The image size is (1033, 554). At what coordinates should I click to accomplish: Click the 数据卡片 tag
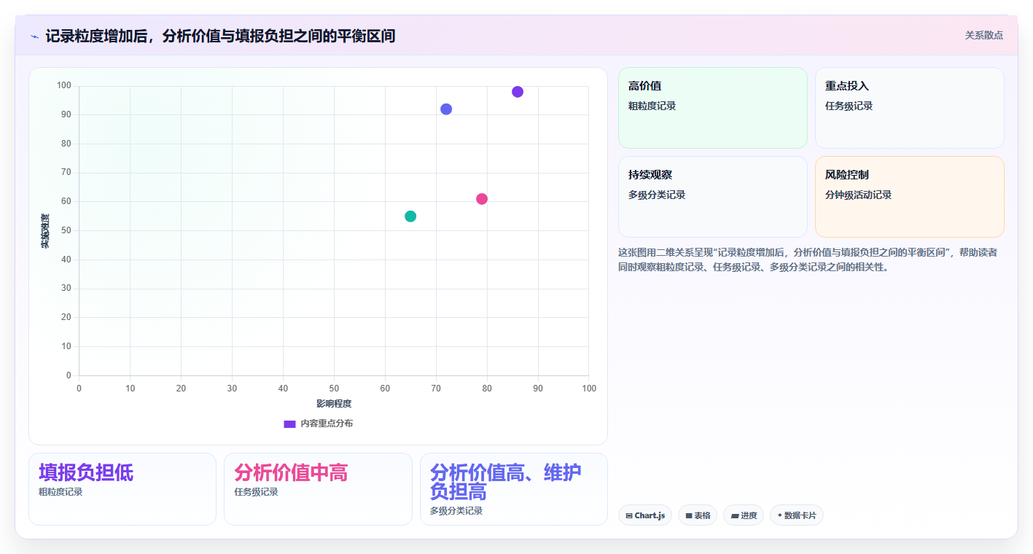[x=797, y=515]
